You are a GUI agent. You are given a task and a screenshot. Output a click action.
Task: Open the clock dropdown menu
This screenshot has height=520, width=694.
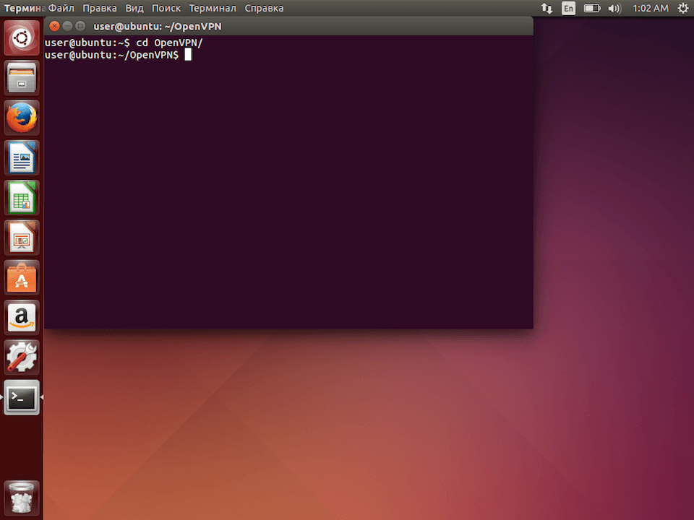pyautogui.click(x=649, y=8)
